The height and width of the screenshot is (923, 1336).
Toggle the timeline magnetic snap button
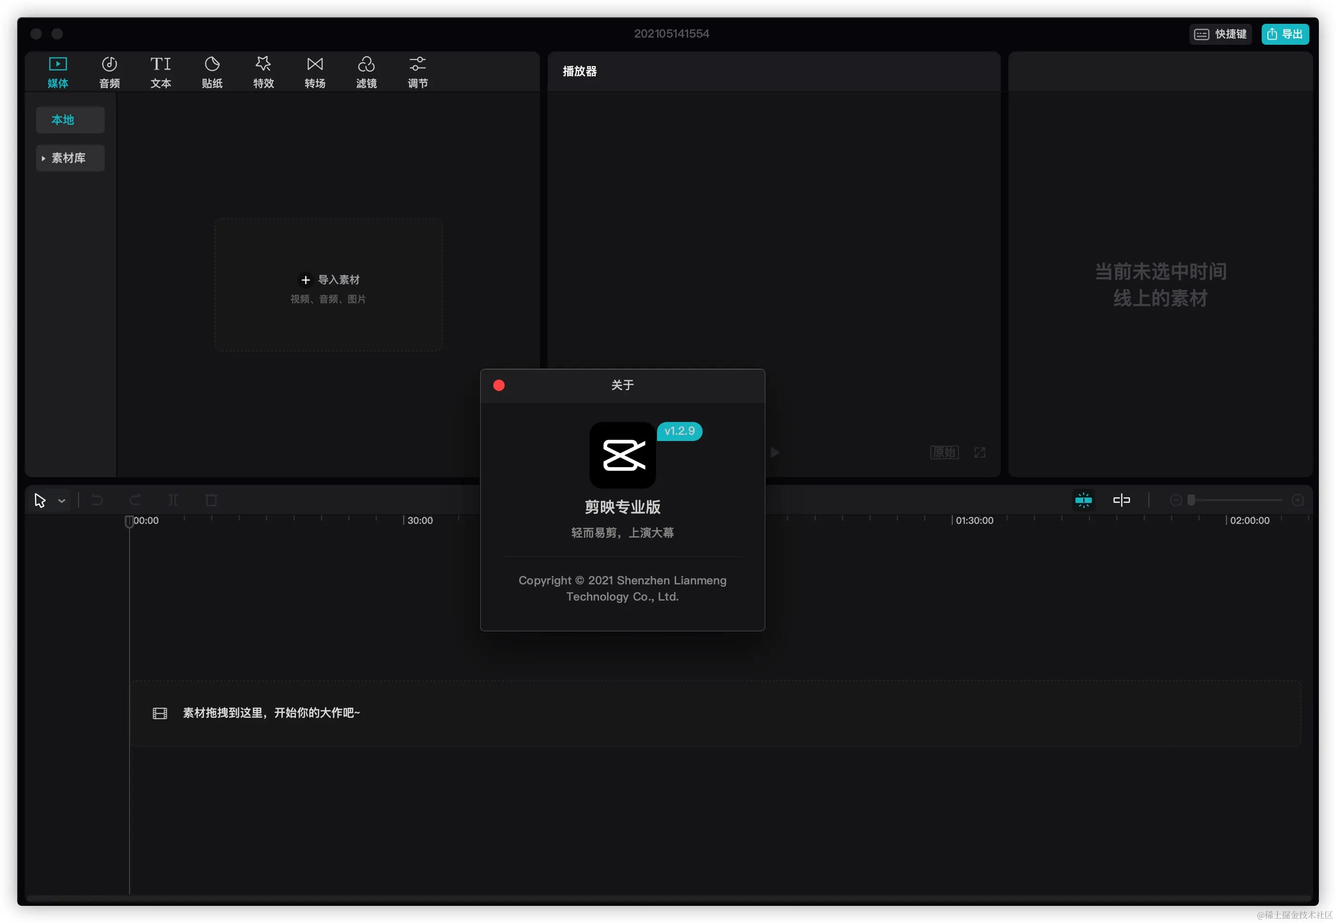tap(1083, 500)
